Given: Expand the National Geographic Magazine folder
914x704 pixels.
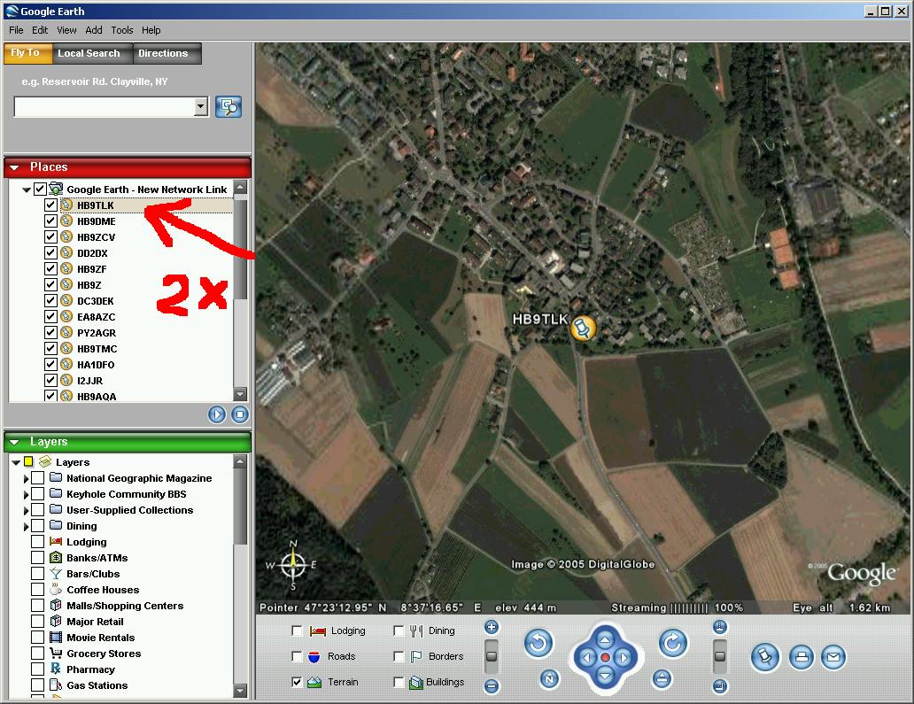Looking at the screenshot, I should (x=26, y=478).
